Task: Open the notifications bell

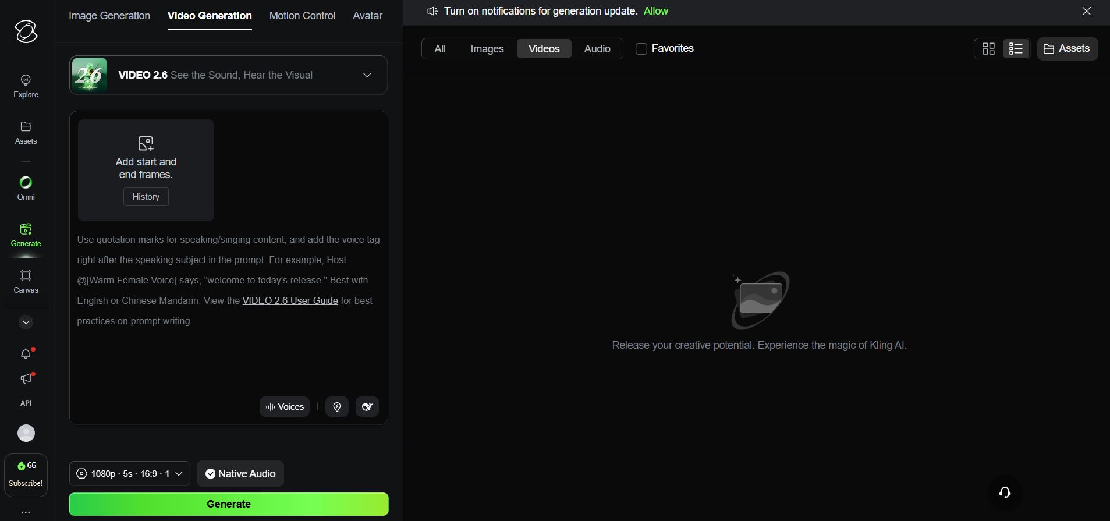Action: tap(26, 354)
